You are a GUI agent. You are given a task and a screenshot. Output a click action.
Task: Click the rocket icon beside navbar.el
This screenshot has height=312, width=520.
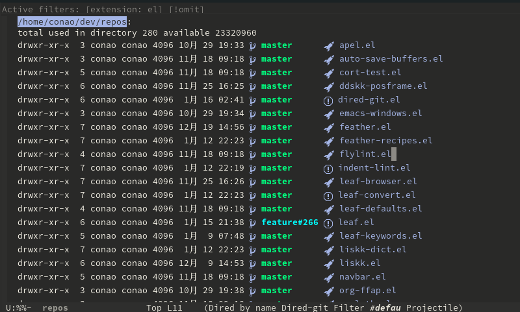tap(329, 277)
